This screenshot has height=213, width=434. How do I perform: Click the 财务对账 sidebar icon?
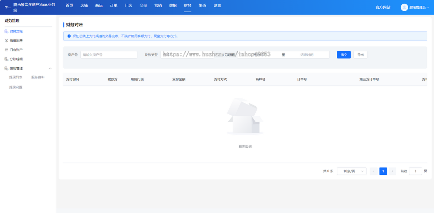coord(6,32)
